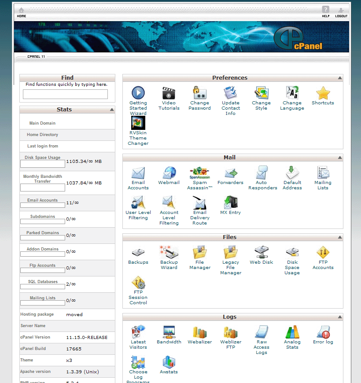Open the Forwarders icon
The image size is (361, 383).
230,173
